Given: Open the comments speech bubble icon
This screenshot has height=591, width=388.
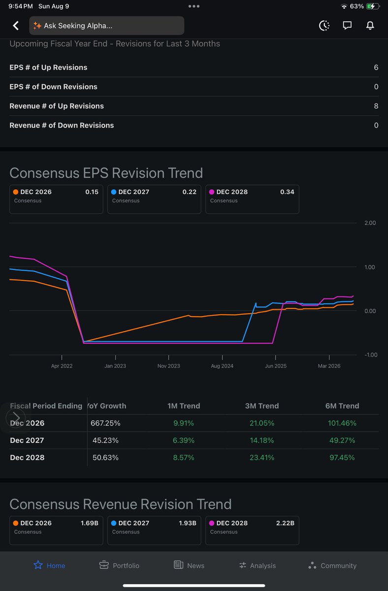Looking at the screenshot, I should [x=347, y=26].
